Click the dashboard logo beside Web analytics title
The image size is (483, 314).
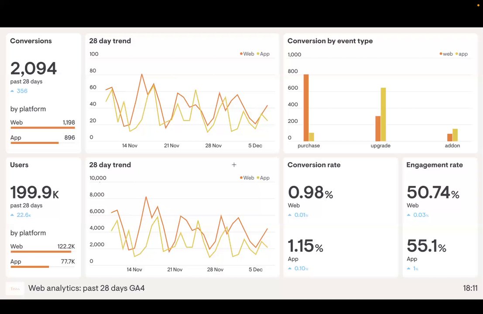tap(15, 288)
